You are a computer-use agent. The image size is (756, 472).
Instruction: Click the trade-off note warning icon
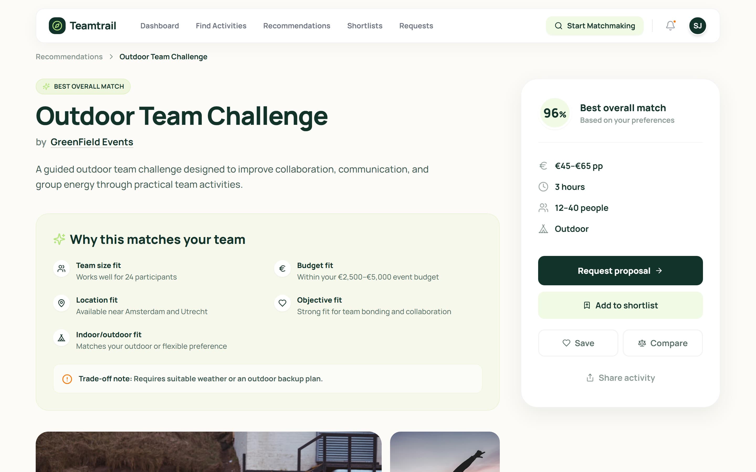(x=67, y=379)
